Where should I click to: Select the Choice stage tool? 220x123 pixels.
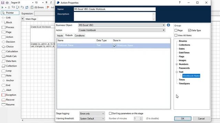click(x=8, y=46)
